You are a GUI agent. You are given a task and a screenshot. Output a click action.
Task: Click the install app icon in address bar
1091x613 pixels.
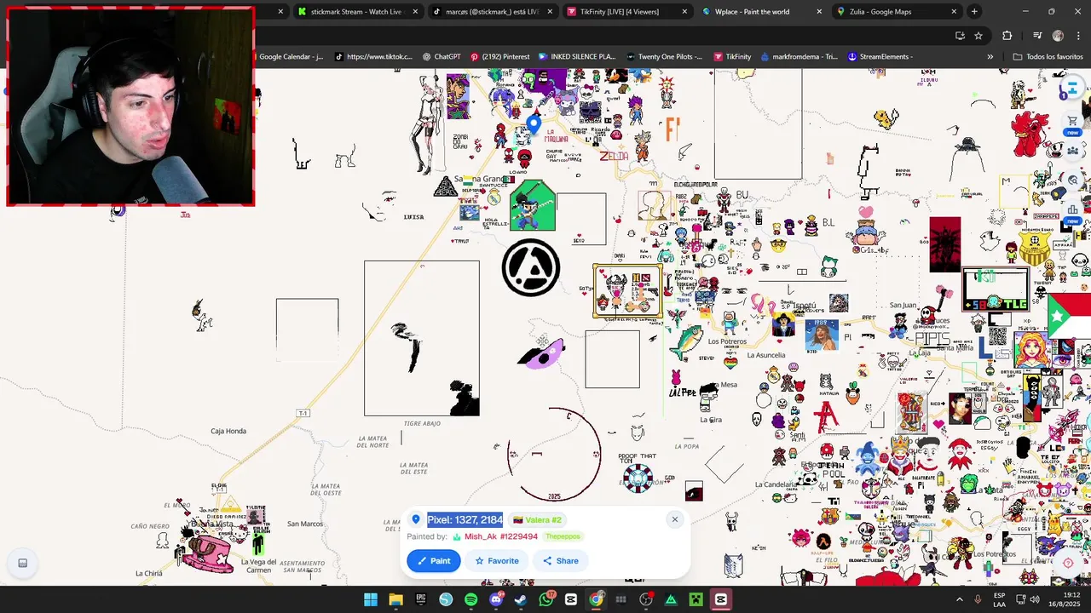tap(960, 36)
